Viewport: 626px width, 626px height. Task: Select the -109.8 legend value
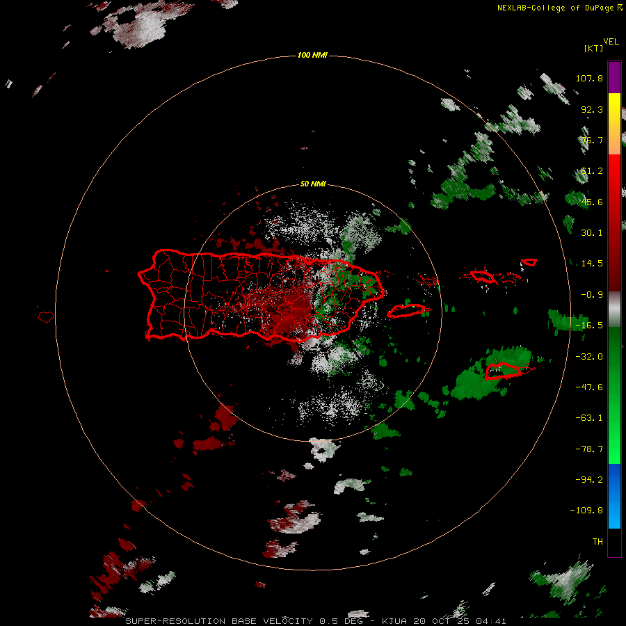pos(586,511)
